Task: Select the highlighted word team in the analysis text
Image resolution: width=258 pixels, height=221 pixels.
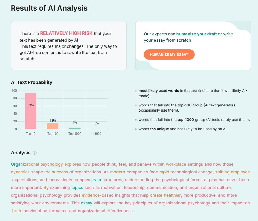Action: (96, 180)
